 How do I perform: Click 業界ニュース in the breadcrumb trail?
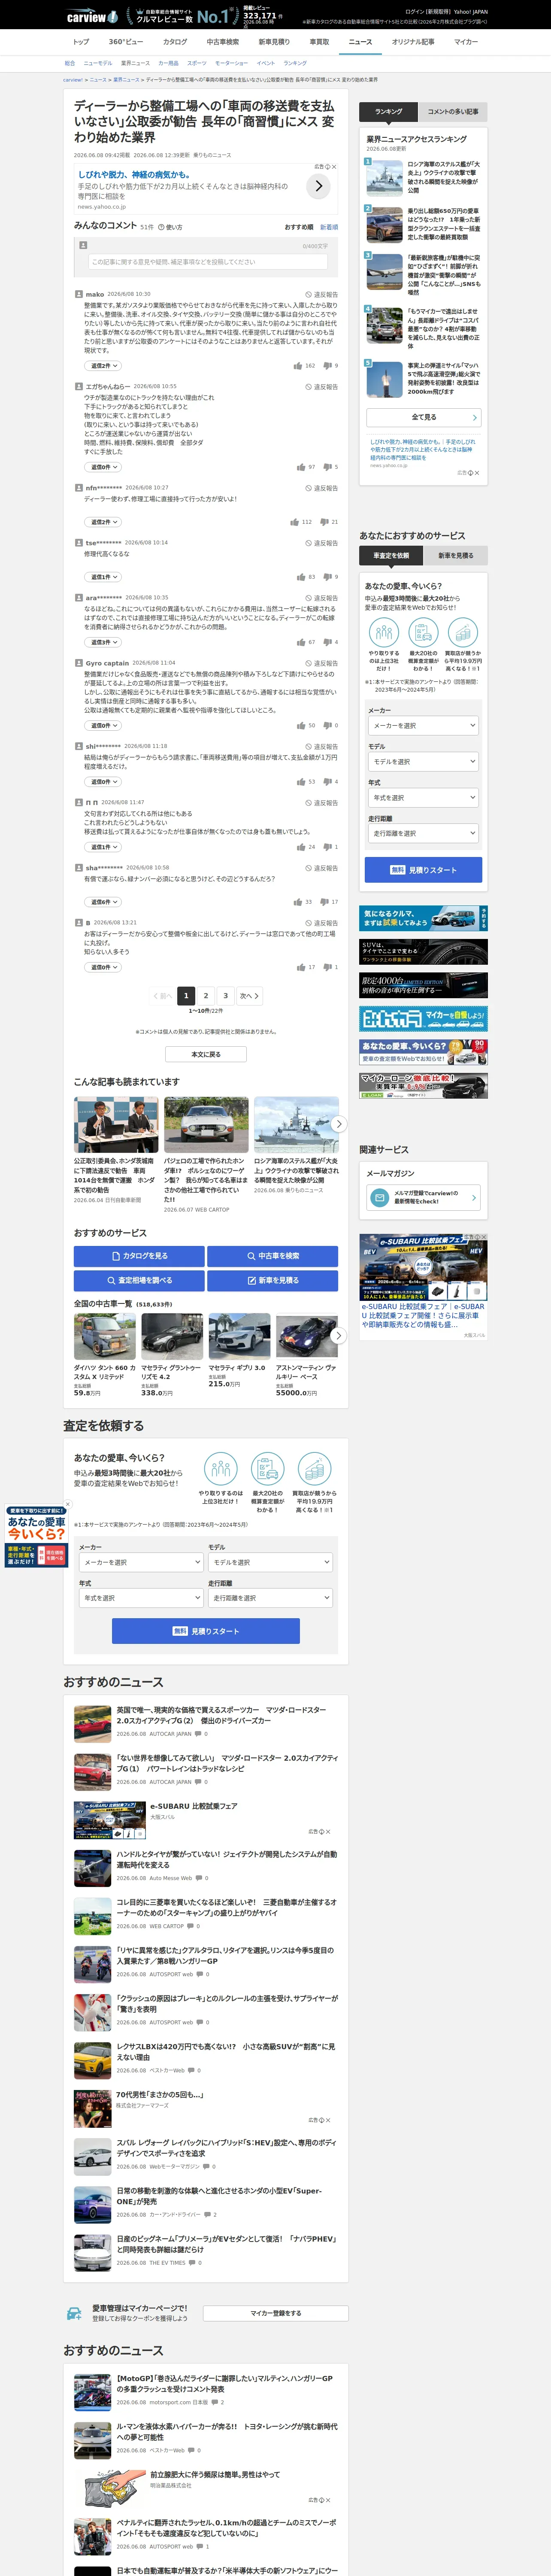tap(126, 80)
